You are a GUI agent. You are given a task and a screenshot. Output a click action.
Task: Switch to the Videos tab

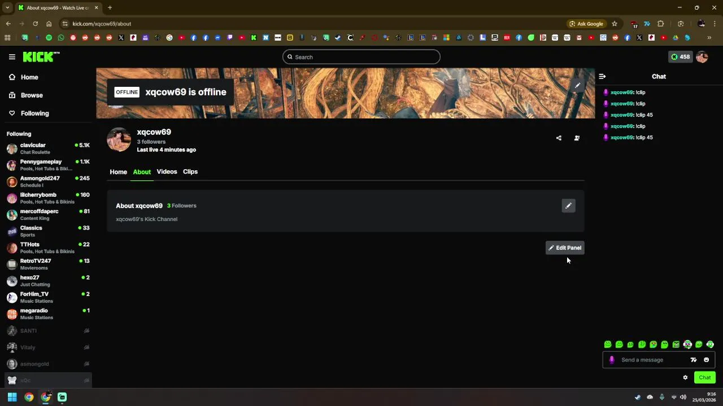[x=167, y=171]
